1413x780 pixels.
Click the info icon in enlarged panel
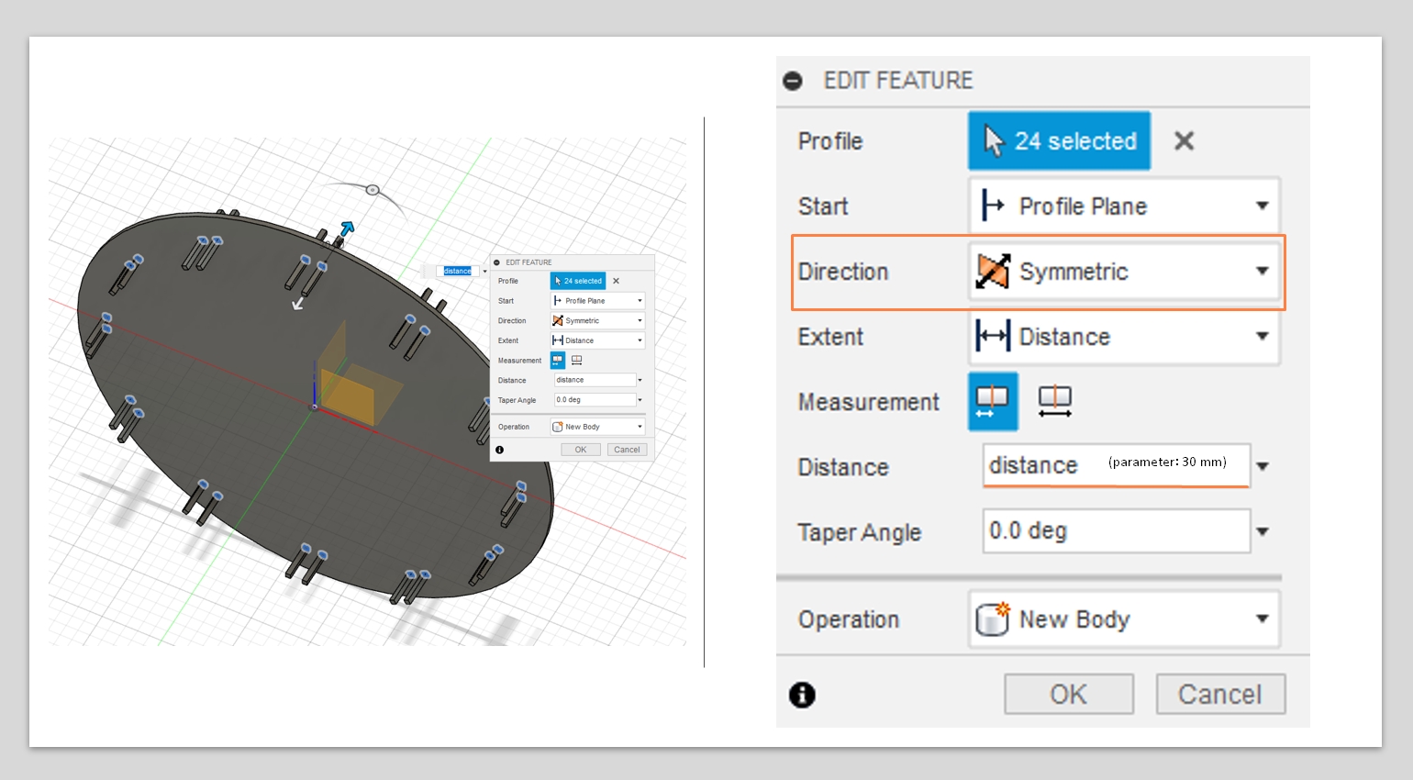point(802,695)
